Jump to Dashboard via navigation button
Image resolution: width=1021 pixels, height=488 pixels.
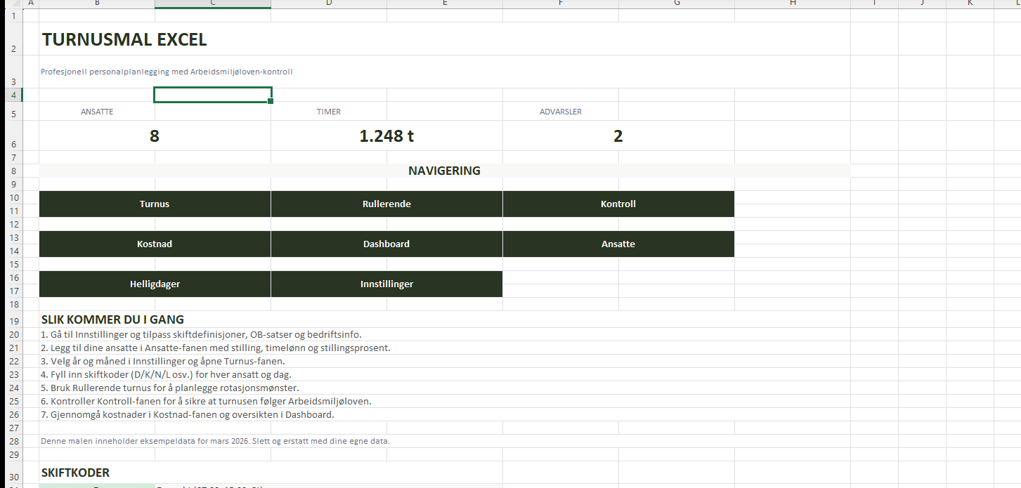click(x=386, y=244)
